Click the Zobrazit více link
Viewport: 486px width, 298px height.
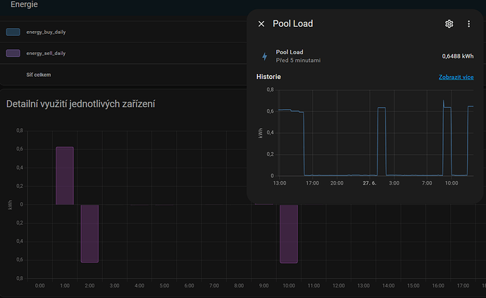point(456,77)
